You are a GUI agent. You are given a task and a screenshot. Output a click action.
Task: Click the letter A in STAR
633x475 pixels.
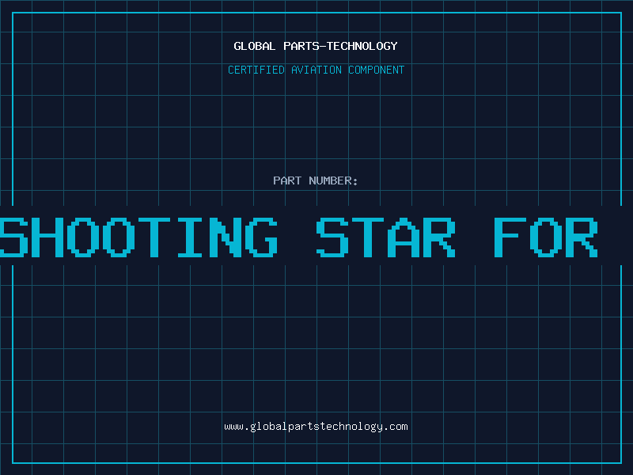[x=404, y=237]
